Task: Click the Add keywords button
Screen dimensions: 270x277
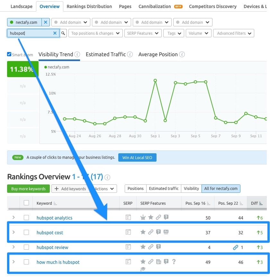Action: click(x=70, y=189)
